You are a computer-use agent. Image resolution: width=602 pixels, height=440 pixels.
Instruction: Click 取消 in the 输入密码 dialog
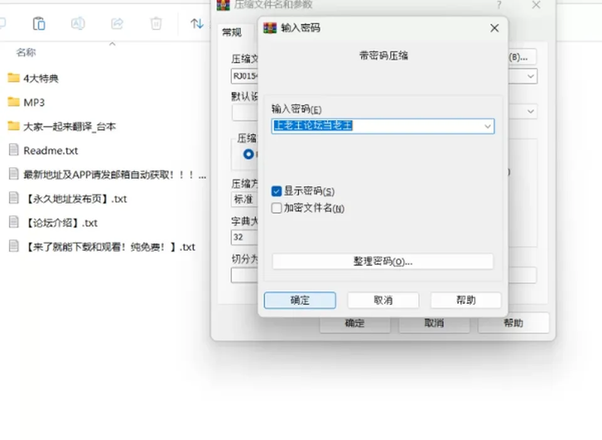tap(383, 300)
